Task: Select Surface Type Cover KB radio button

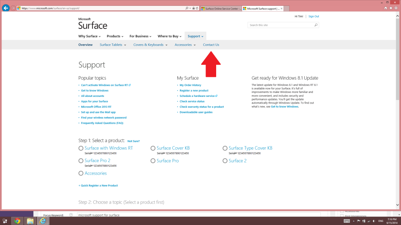Action: point(225,148)
